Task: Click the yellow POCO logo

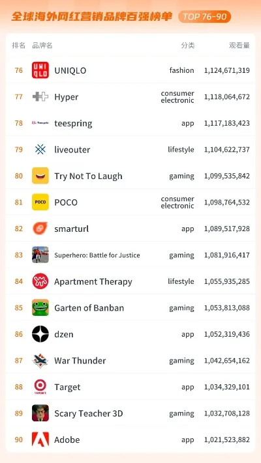Action: pyautogui.click(x=40, y=203)
